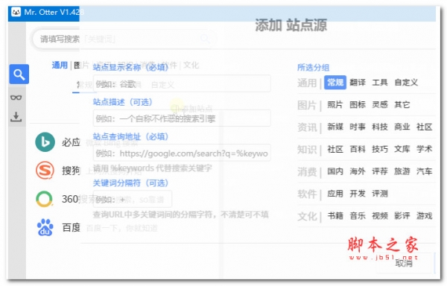Pick the 书籍 group under 文化
Image resolution: width=447 pixels, height=286 pixels.
pyautogui.click(x=335, y=216)
